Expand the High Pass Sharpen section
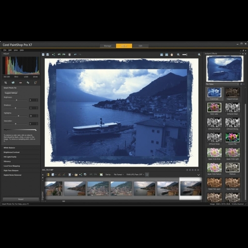The width and height of the screenshot is (248, 248). click(x=21, y=171)
